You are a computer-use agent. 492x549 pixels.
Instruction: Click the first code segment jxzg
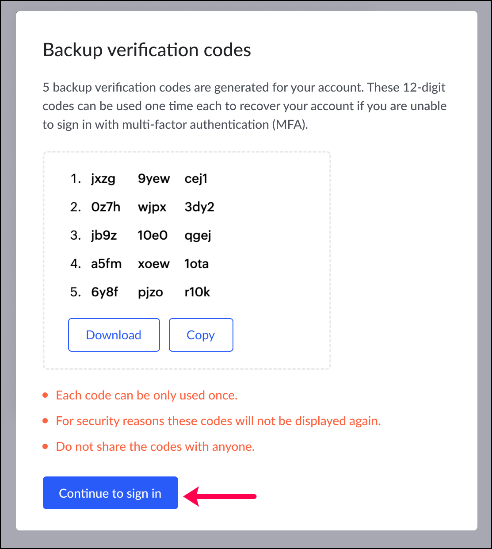(x=103, y=179)
